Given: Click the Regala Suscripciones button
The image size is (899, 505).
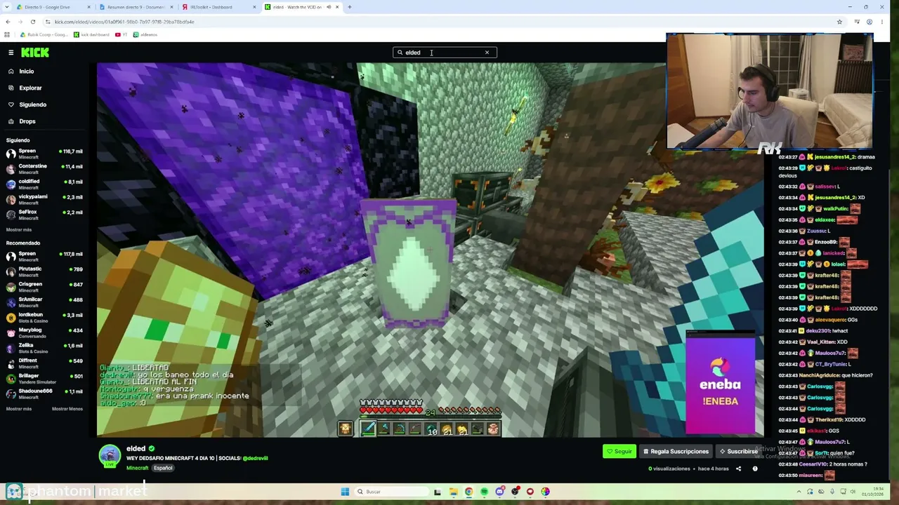Looking at the screenshot, I should pyautogui.click(x=675, y=452).
